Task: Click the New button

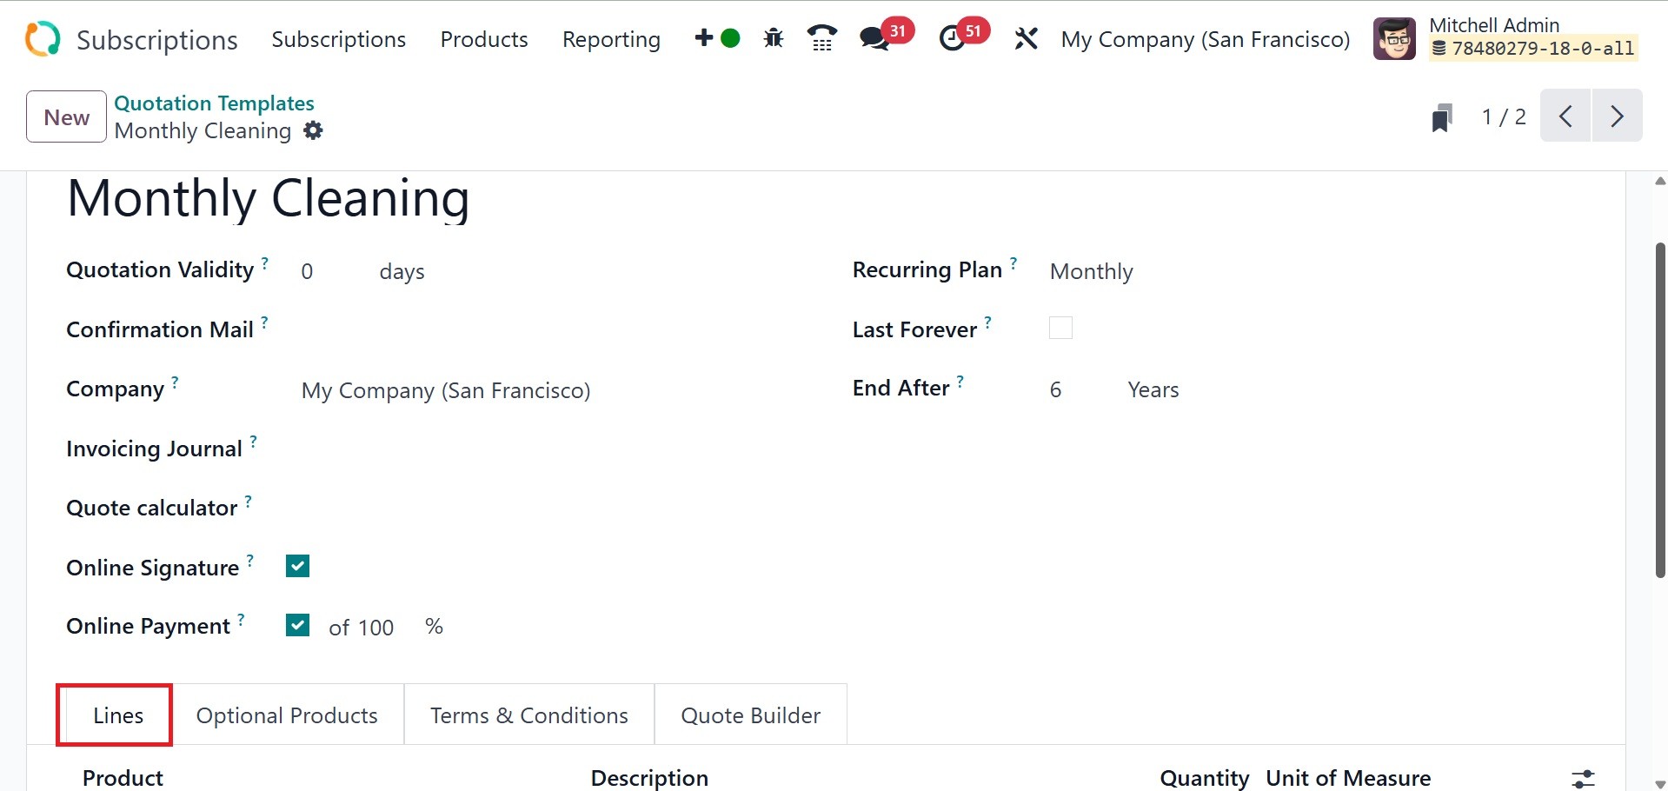Action: click(x=66, y=117)
